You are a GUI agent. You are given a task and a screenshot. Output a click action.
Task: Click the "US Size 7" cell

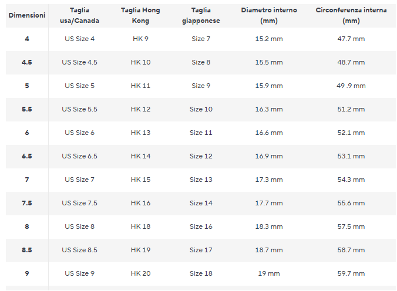[79, 180]
